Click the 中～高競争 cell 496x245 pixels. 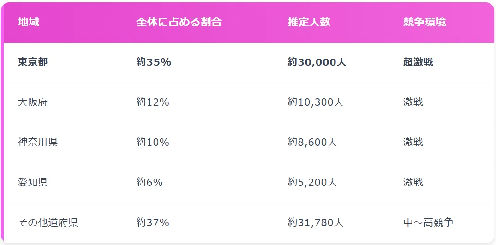pos(428,223)
